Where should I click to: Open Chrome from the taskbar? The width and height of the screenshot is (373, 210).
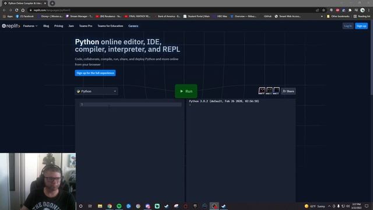[110, 206]
